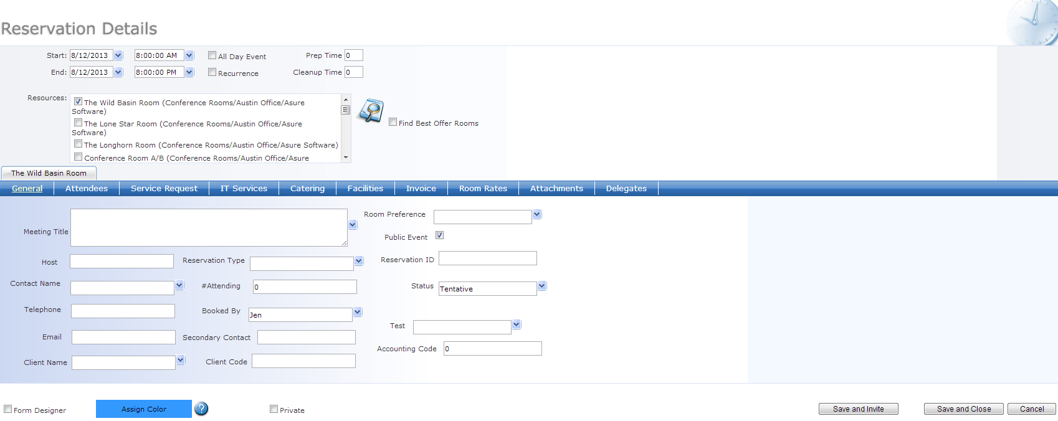Click into the Reservation ID field
1058x421 pixels.
pos(487,258)
